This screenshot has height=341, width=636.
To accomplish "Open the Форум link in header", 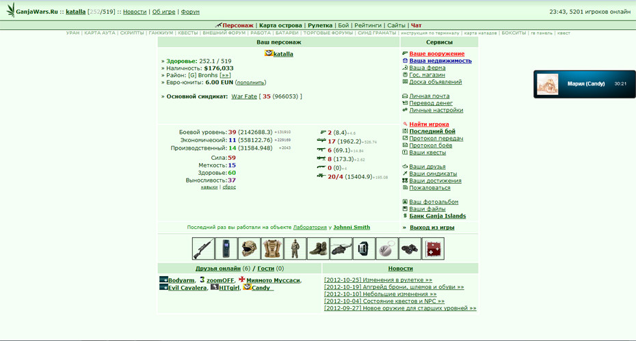I will [190, 12].
